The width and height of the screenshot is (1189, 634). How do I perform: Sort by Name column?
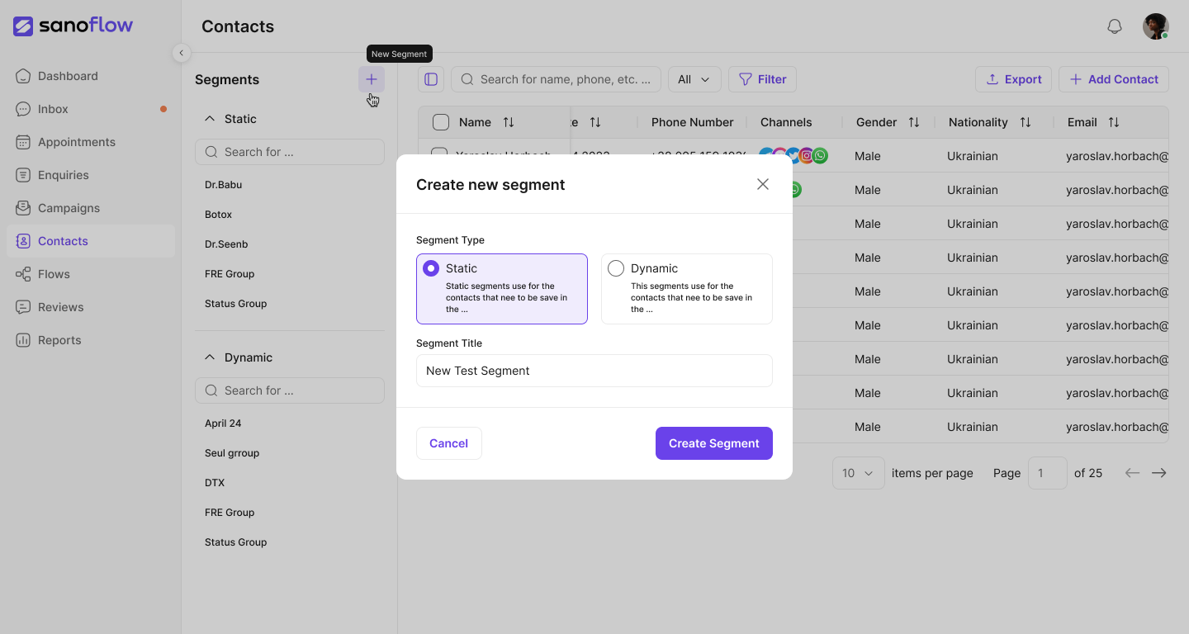[x=509, y=122]
